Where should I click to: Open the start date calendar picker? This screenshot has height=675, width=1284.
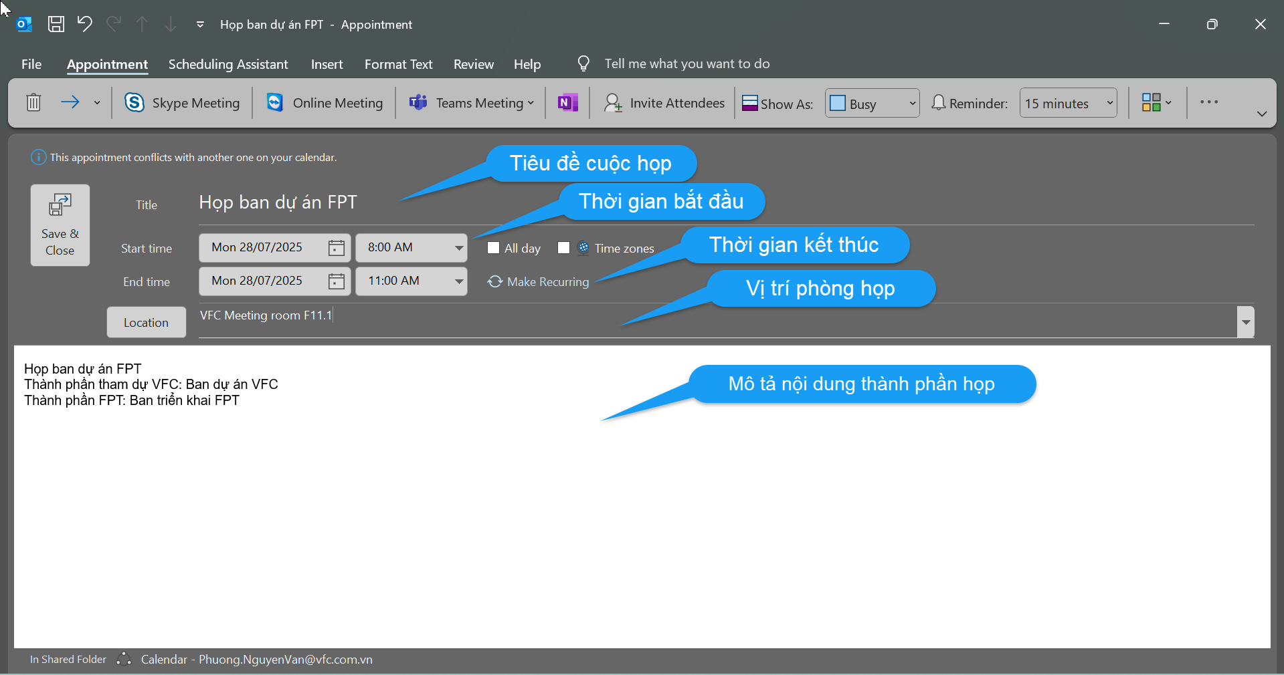tap(336, 248)
